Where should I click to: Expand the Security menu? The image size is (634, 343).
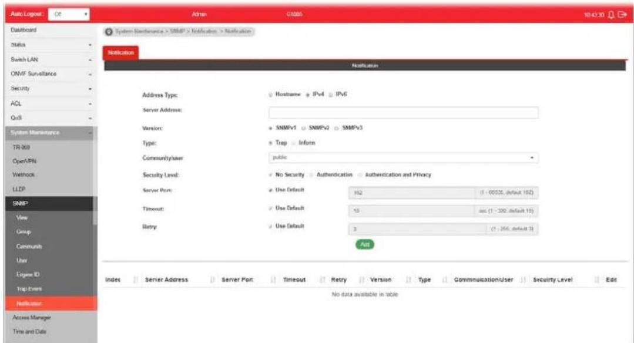click(51, 89)
